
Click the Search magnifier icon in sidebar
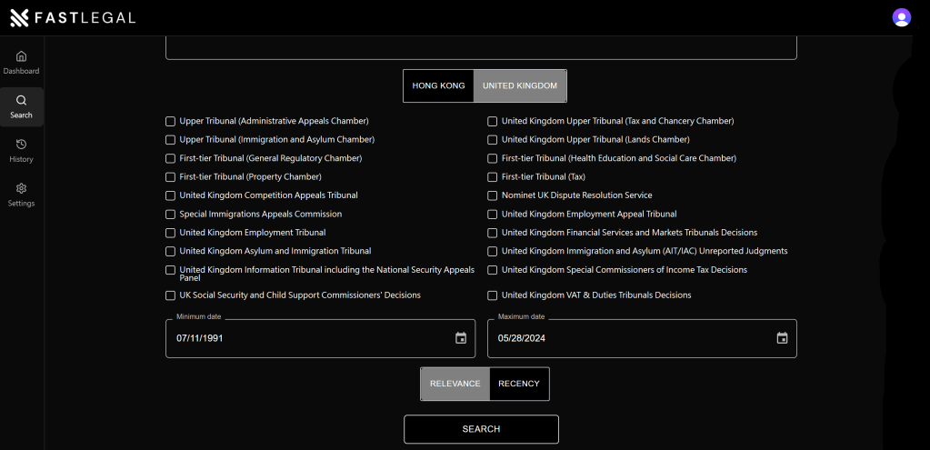click(21, 101)
